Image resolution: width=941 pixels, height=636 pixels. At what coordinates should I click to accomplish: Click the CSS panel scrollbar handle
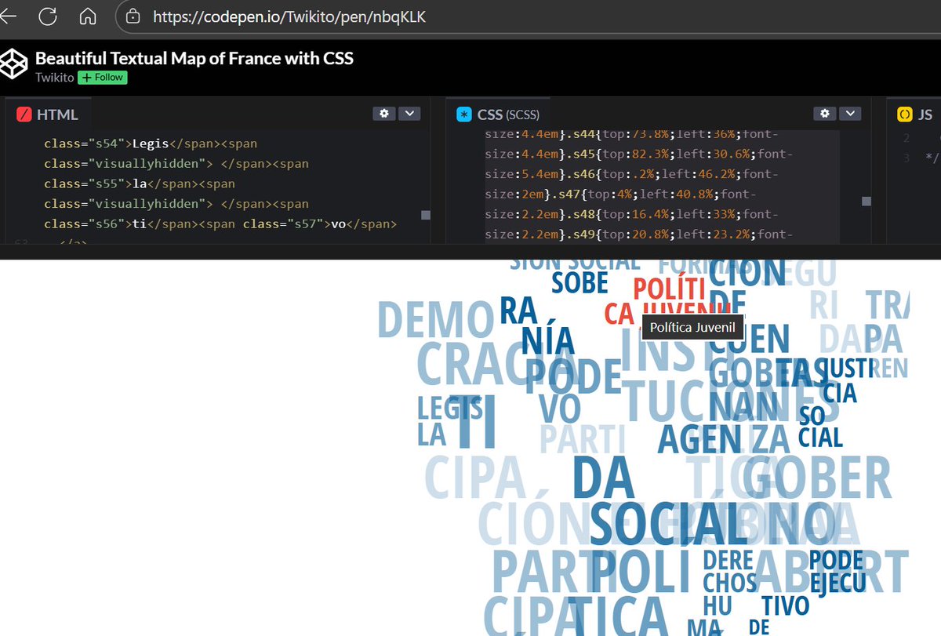click(866, 201)
